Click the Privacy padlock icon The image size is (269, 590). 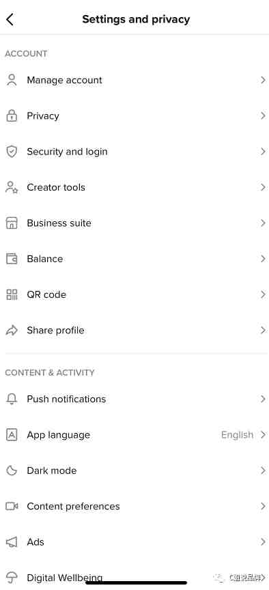tap(12, 116)
